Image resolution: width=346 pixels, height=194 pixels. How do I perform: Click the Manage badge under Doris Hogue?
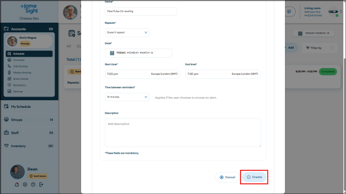pos(25,44)
